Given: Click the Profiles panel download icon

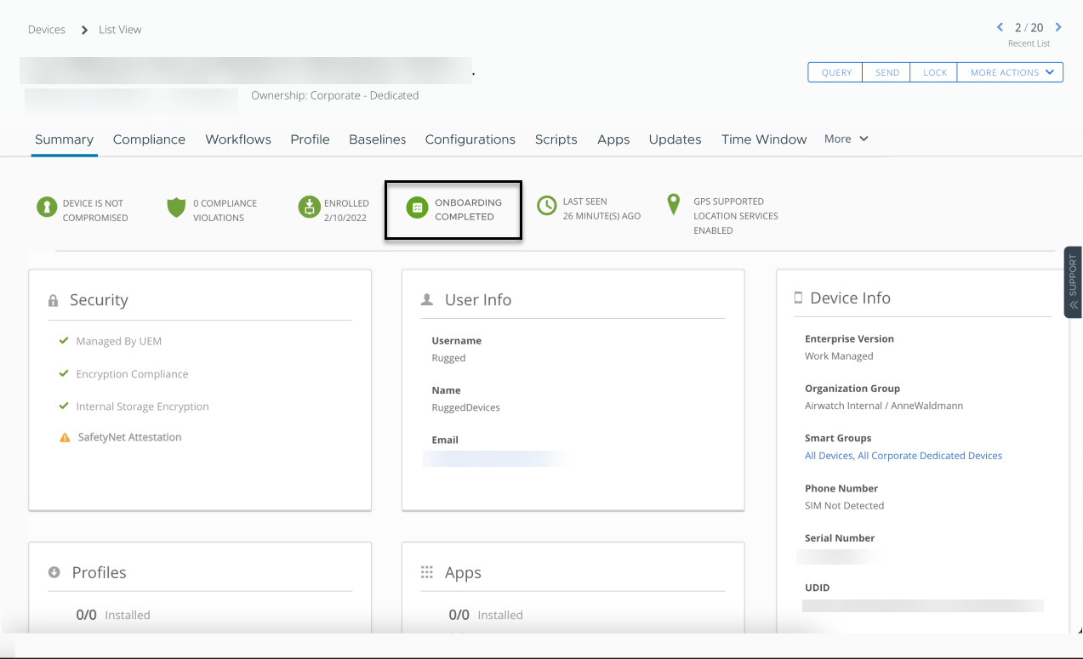Looking at the screenshot, I should [54, 572].
